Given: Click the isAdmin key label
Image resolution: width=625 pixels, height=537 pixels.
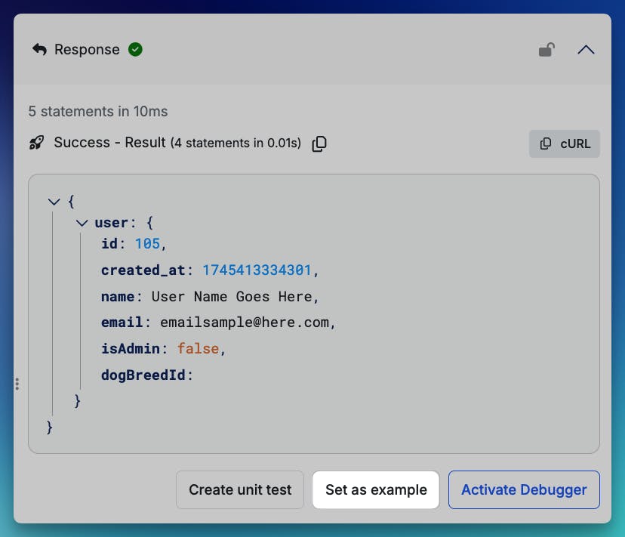Looking at the screenshot, I should (131, 349).
